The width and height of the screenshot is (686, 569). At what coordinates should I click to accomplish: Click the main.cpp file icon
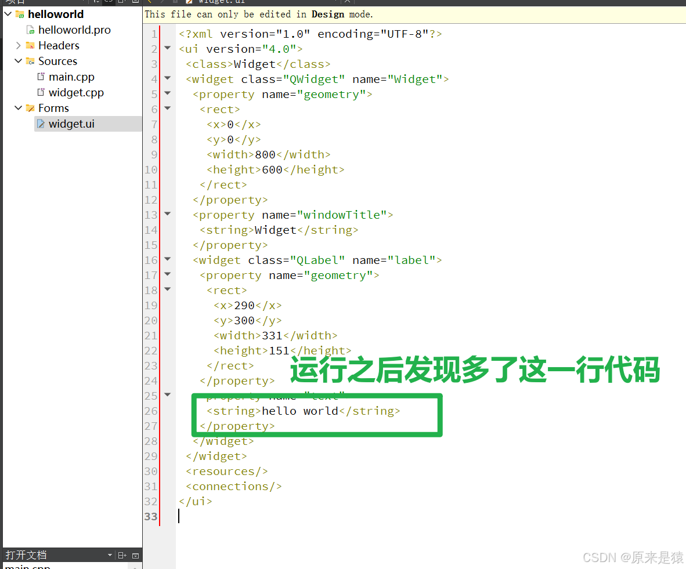coord(41,77)
